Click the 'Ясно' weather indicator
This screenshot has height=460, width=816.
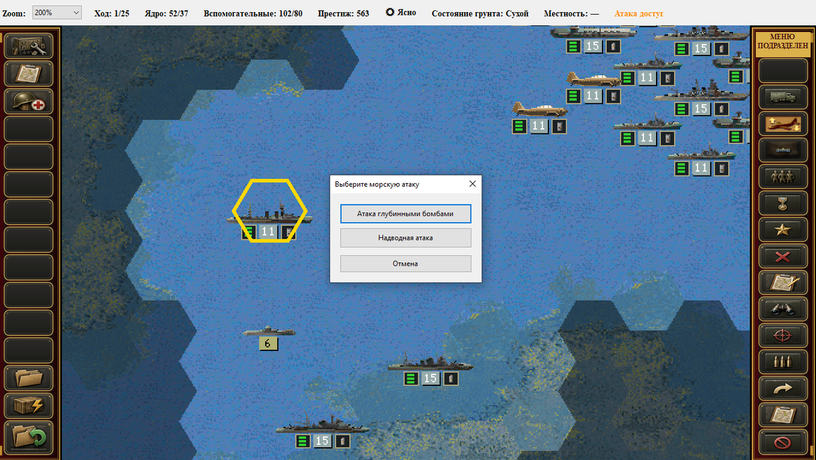(x=401, y=13)
